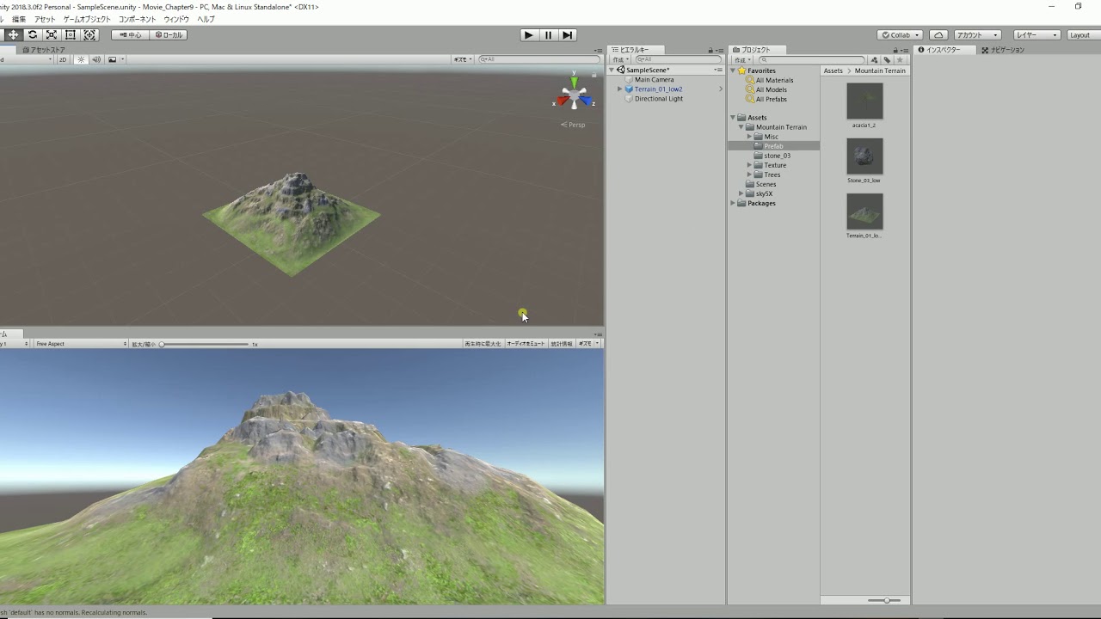Select the Rotate tool

33,35
